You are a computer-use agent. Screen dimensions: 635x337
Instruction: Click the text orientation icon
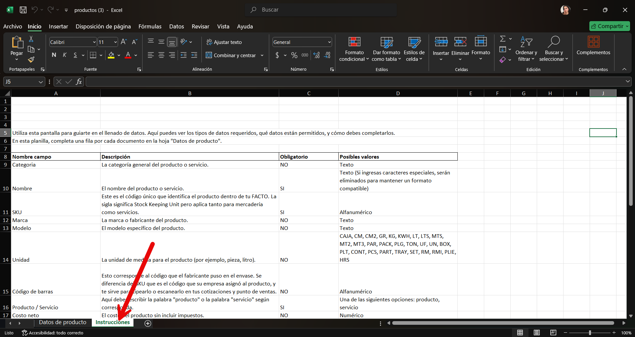point(184,42)
